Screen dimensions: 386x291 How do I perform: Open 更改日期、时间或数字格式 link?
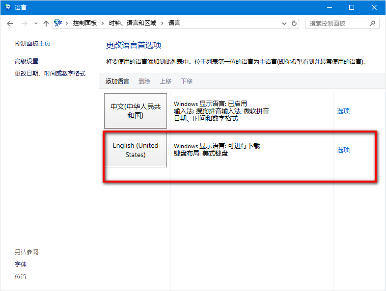click(50, 74)
